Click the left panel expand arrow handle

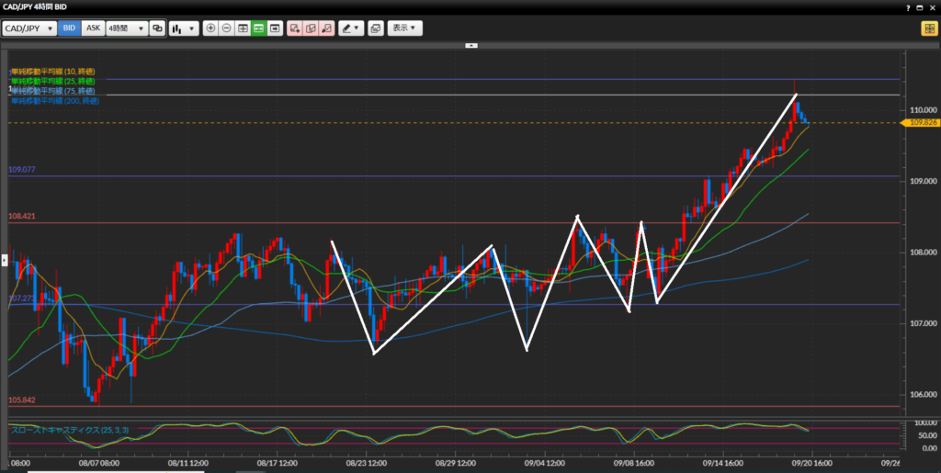pyautogui.click(x=4, y=261)
